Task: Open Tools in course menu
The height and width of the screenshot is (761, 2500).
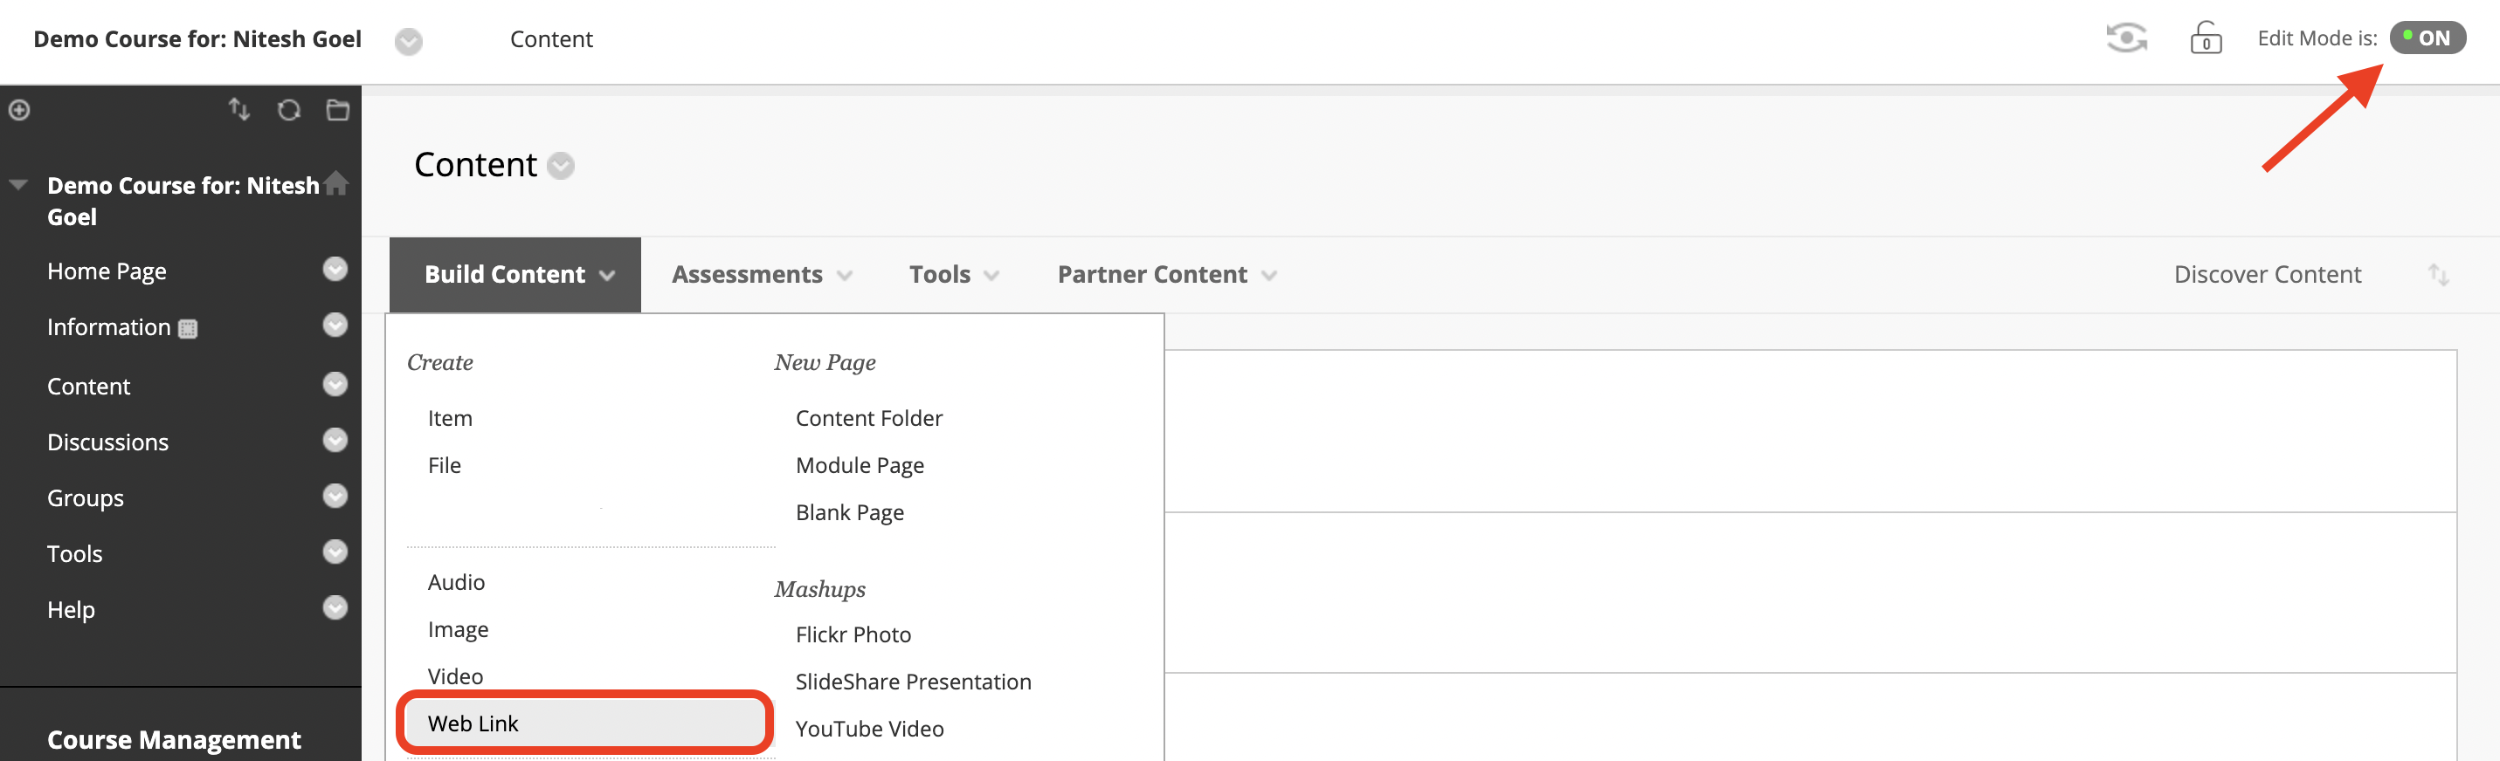Action: pos(75,553)
